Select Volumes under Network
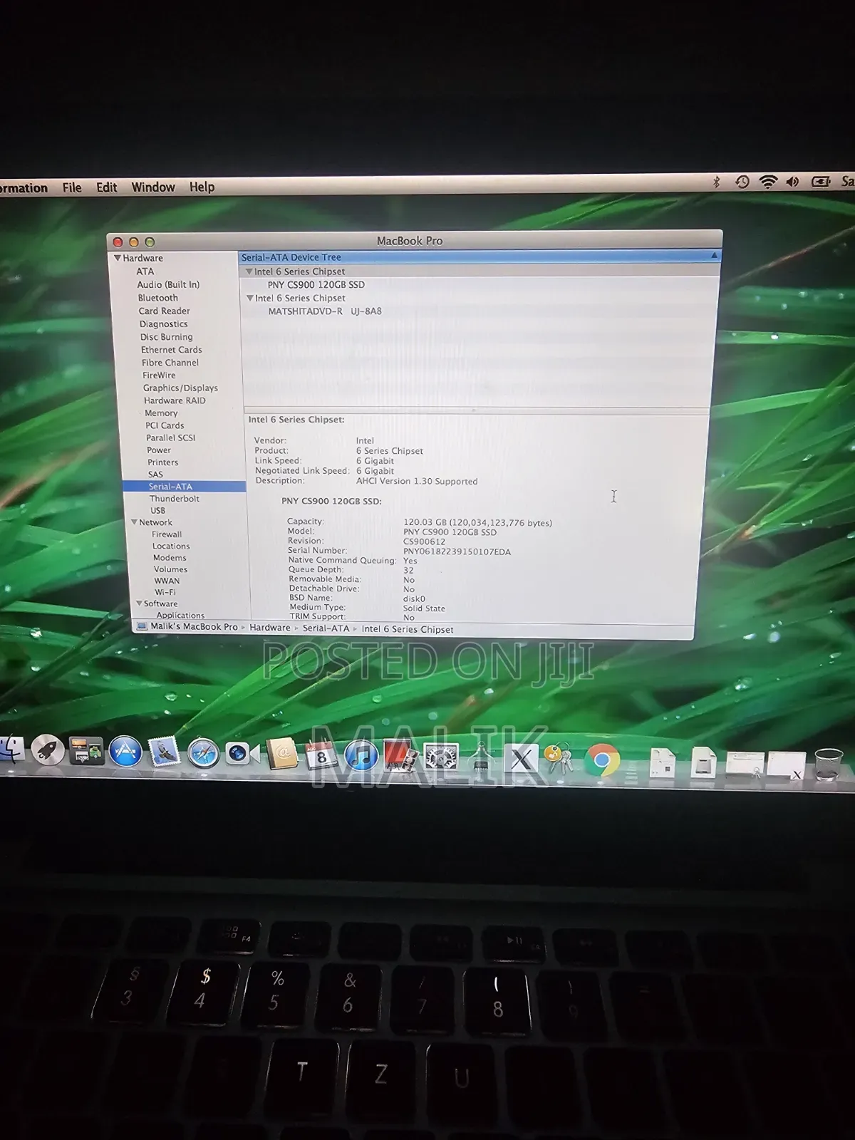855x1140 pixels. click(x=171, y=569)
